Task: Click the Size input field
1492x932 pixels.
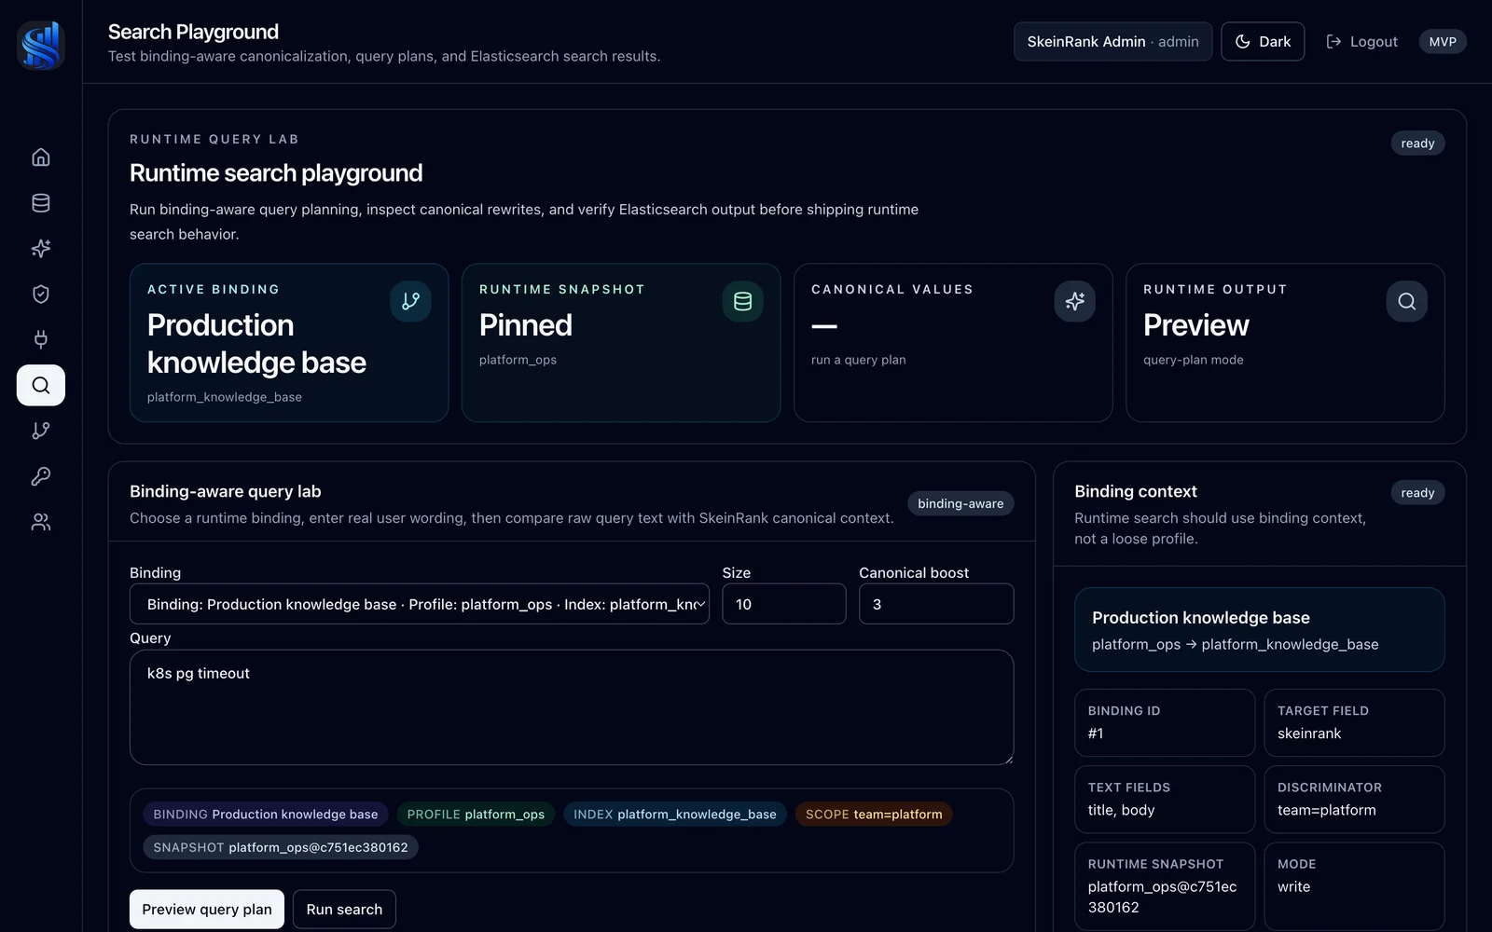Action: [x=783, y=604]
